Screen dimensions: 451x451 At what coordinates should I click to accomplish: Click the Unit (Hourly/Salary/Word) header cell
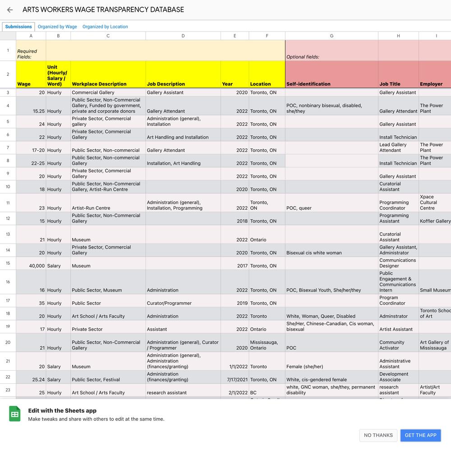click(x=58, y=74)
